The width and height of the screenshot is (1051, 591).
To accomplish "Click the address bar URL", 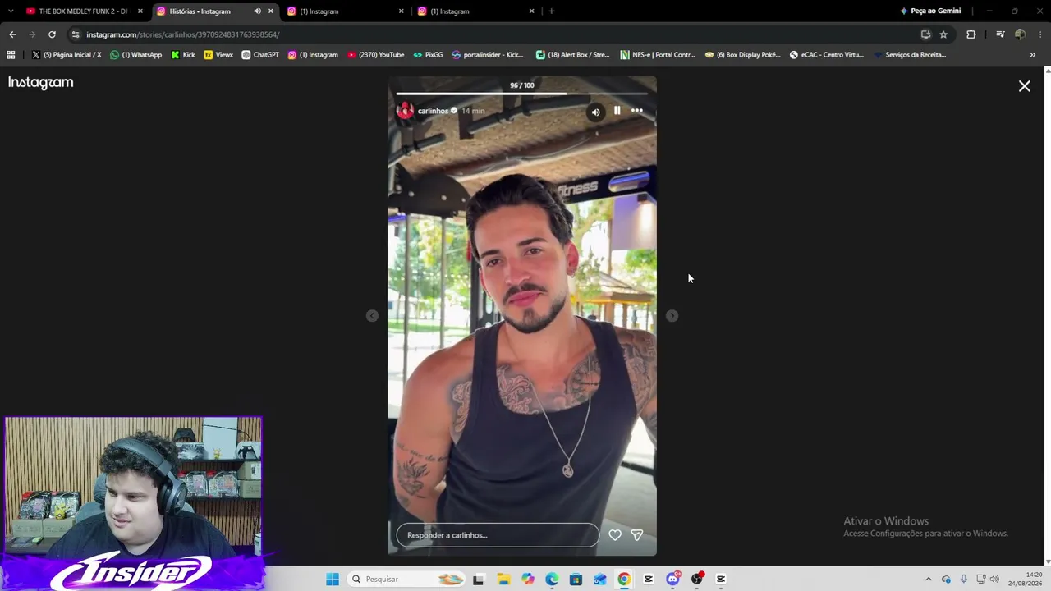I will (182, 34).
